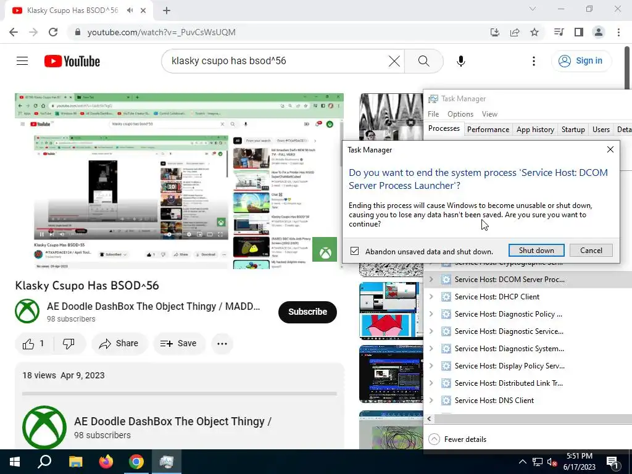Open Chrome three-dot menu
The height and width of the screenshot is (474, 632).
[x=618, y=32]
